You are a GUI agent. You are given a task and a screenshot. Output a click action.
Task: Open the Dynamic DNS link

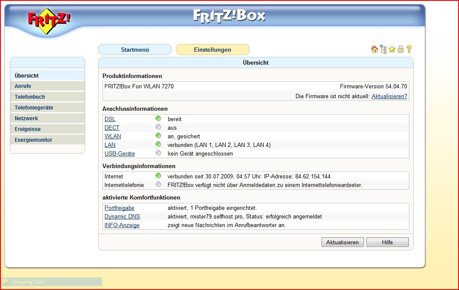122,216
